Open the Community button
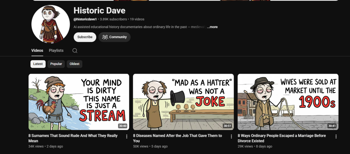 tap(114, 37)
